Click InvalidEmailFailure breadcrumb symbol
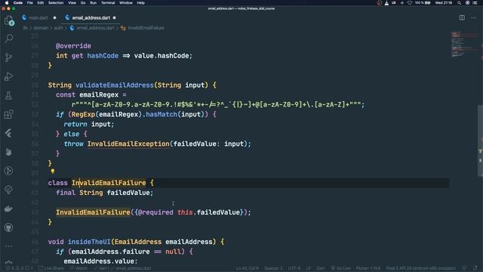Viewport: 483px width, 272px height. point(146,28)
